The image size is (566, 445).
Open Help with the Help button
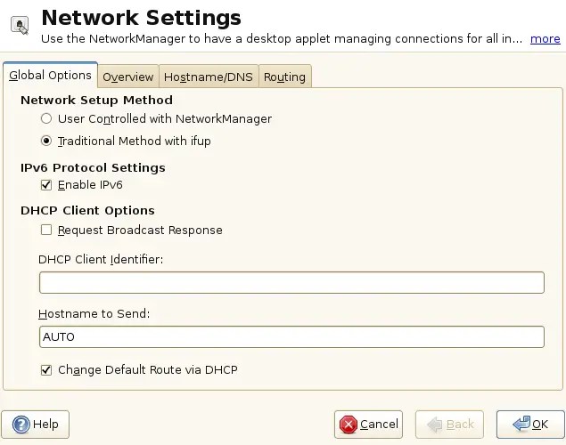[35, 425]
